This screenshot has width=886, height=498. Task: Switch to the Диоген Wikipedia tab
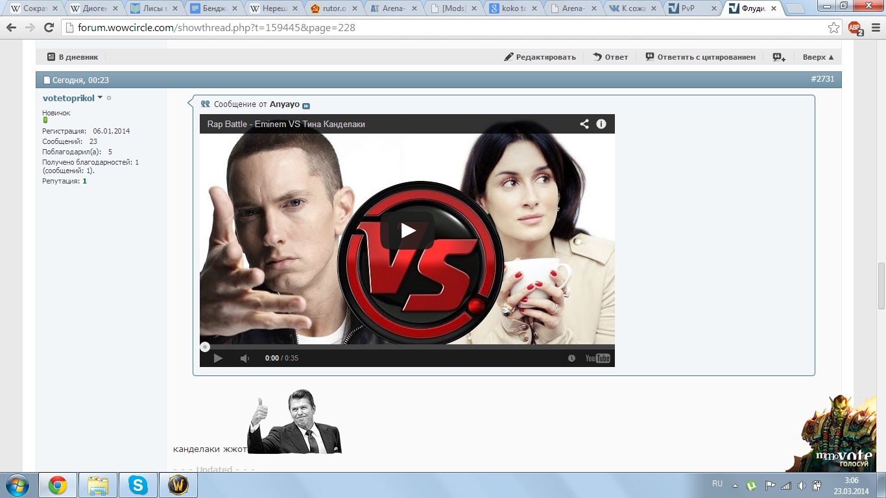pos(93,9)
